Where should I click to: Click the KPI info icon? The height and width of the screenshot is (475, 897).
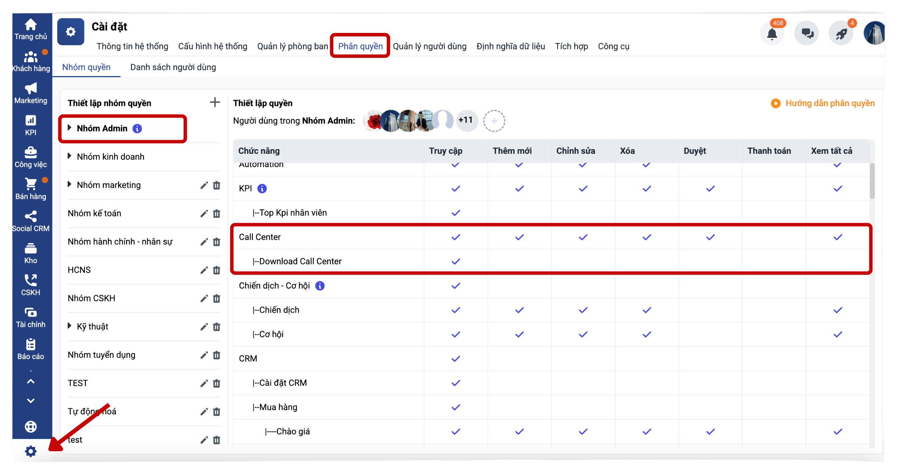(x=262, y=189)
